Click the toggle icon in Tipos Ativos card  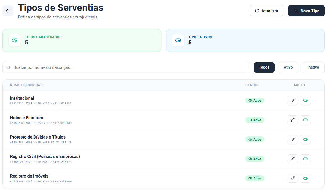[178, 40]
